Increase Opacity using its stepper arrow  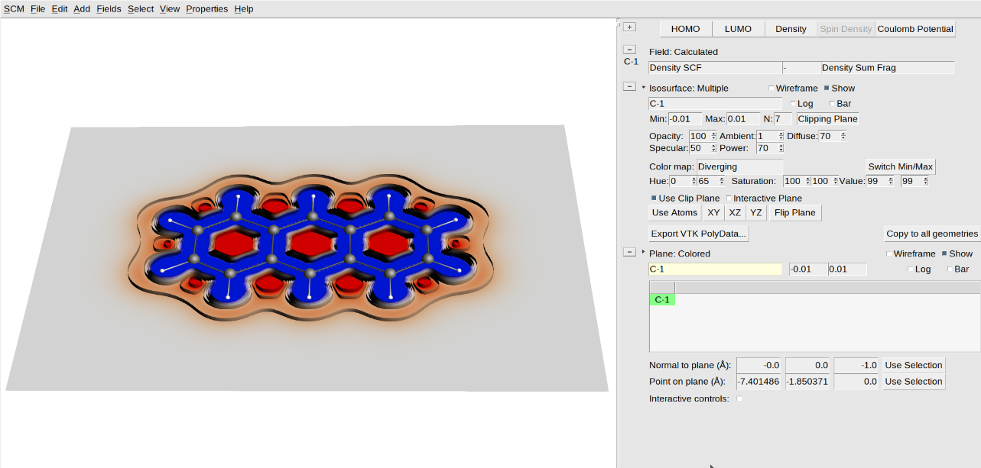[x=712, y=133]
